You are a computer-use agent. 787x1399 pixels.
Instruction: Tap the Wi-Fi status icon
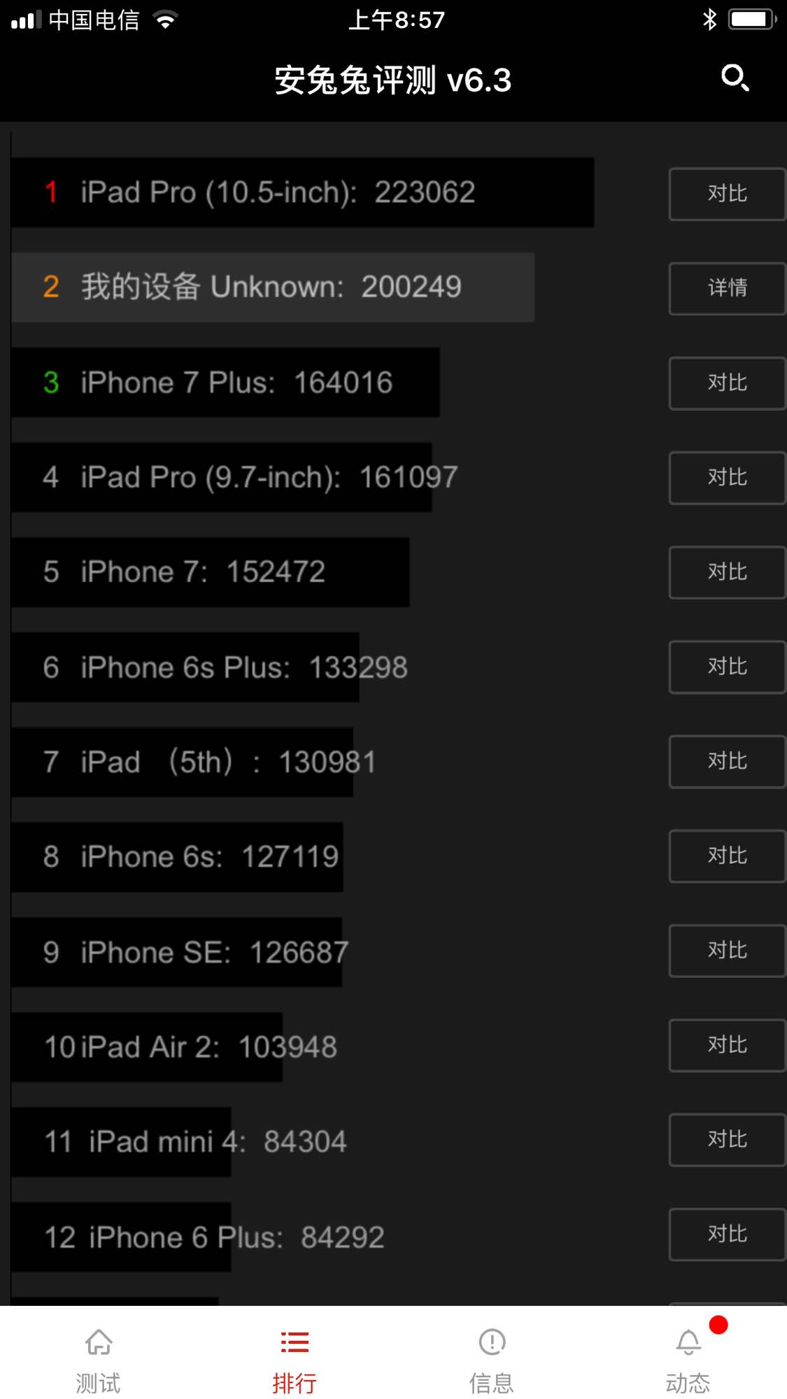166,20
